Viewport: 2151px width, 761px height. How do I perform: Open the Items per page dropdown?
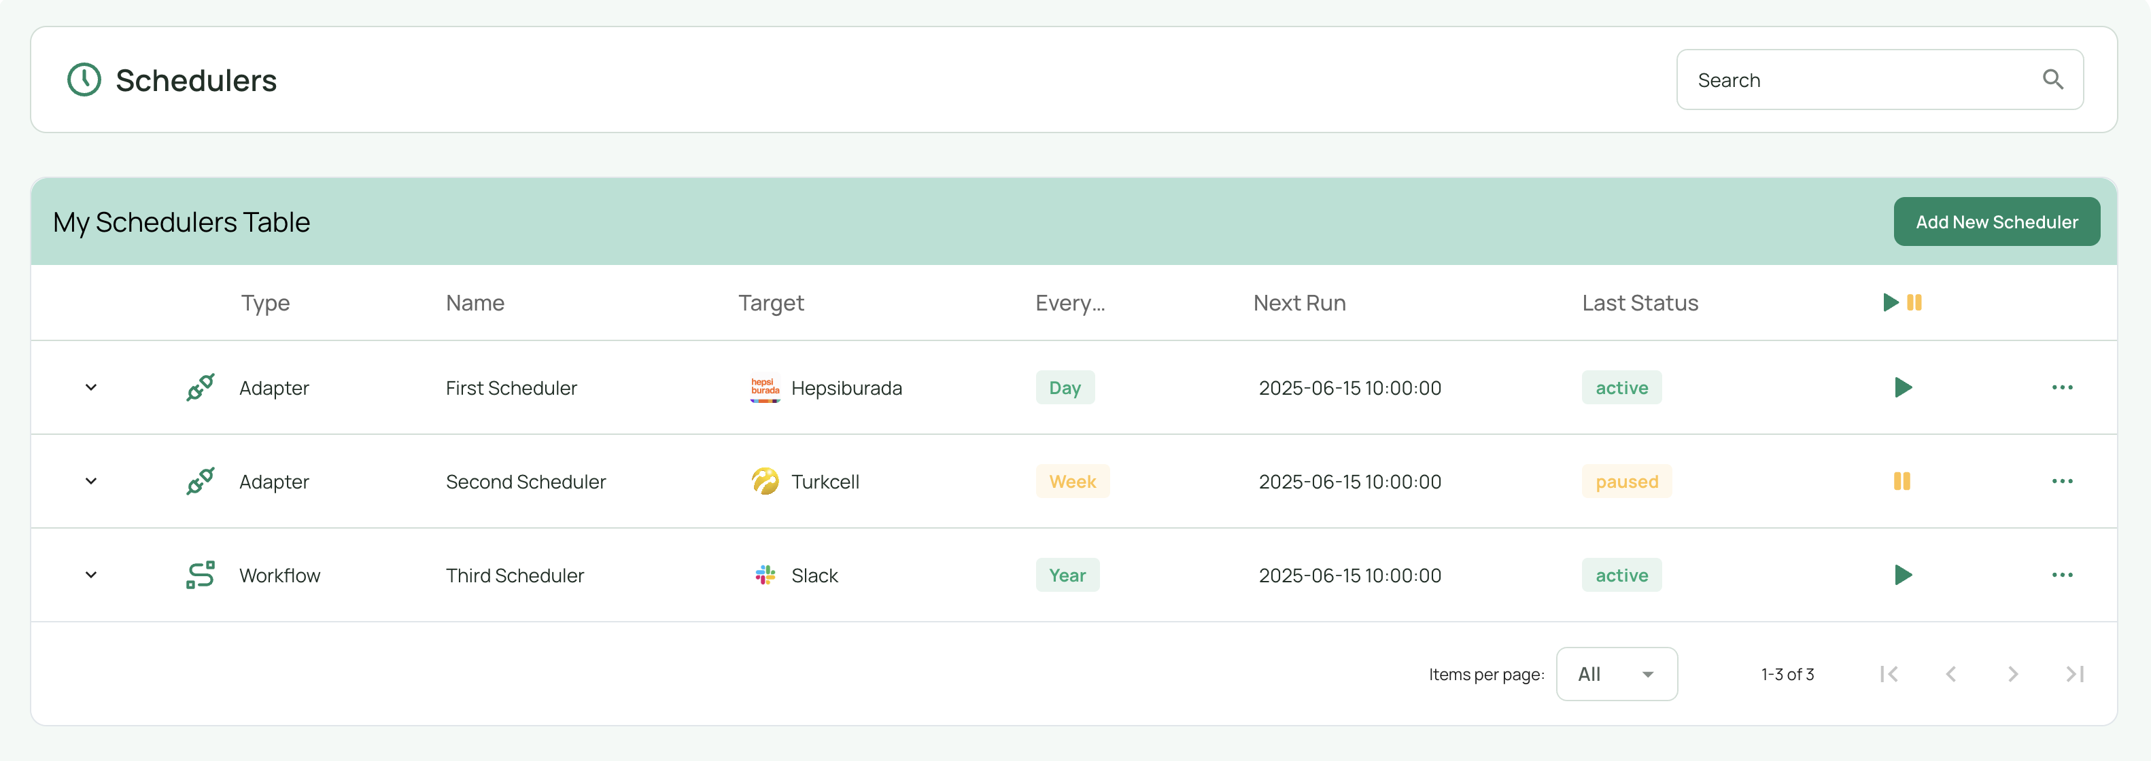tap(1616, 674)
